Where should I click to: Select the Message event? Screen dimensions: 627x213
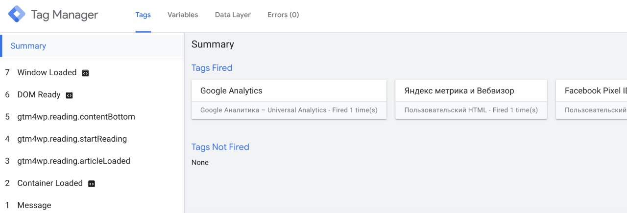tap(92, 205)
